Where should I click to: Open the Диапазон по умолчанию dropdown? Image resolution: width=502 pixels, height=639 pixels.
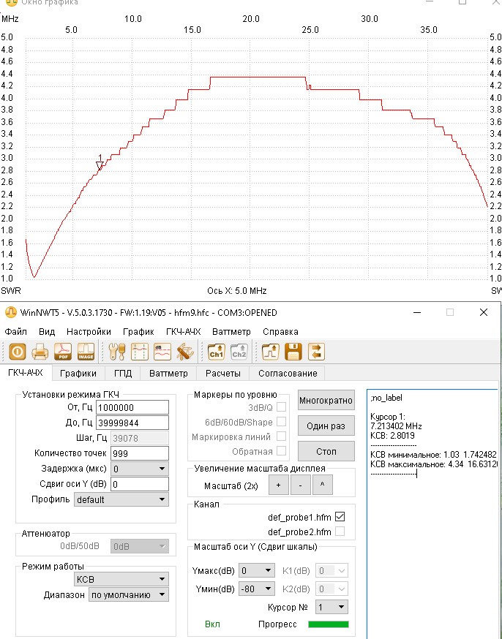click(x=129, y=595)
